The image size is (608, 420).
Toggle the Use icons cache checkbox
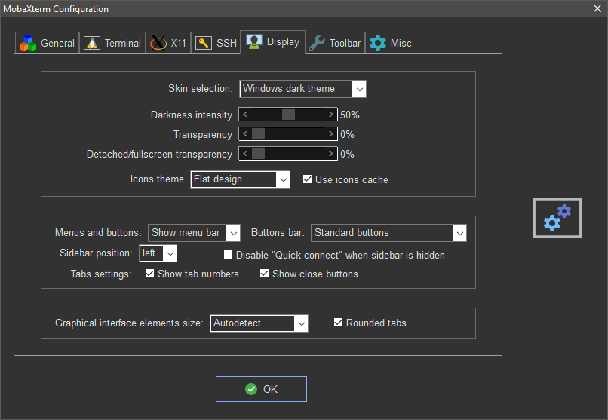307,179
